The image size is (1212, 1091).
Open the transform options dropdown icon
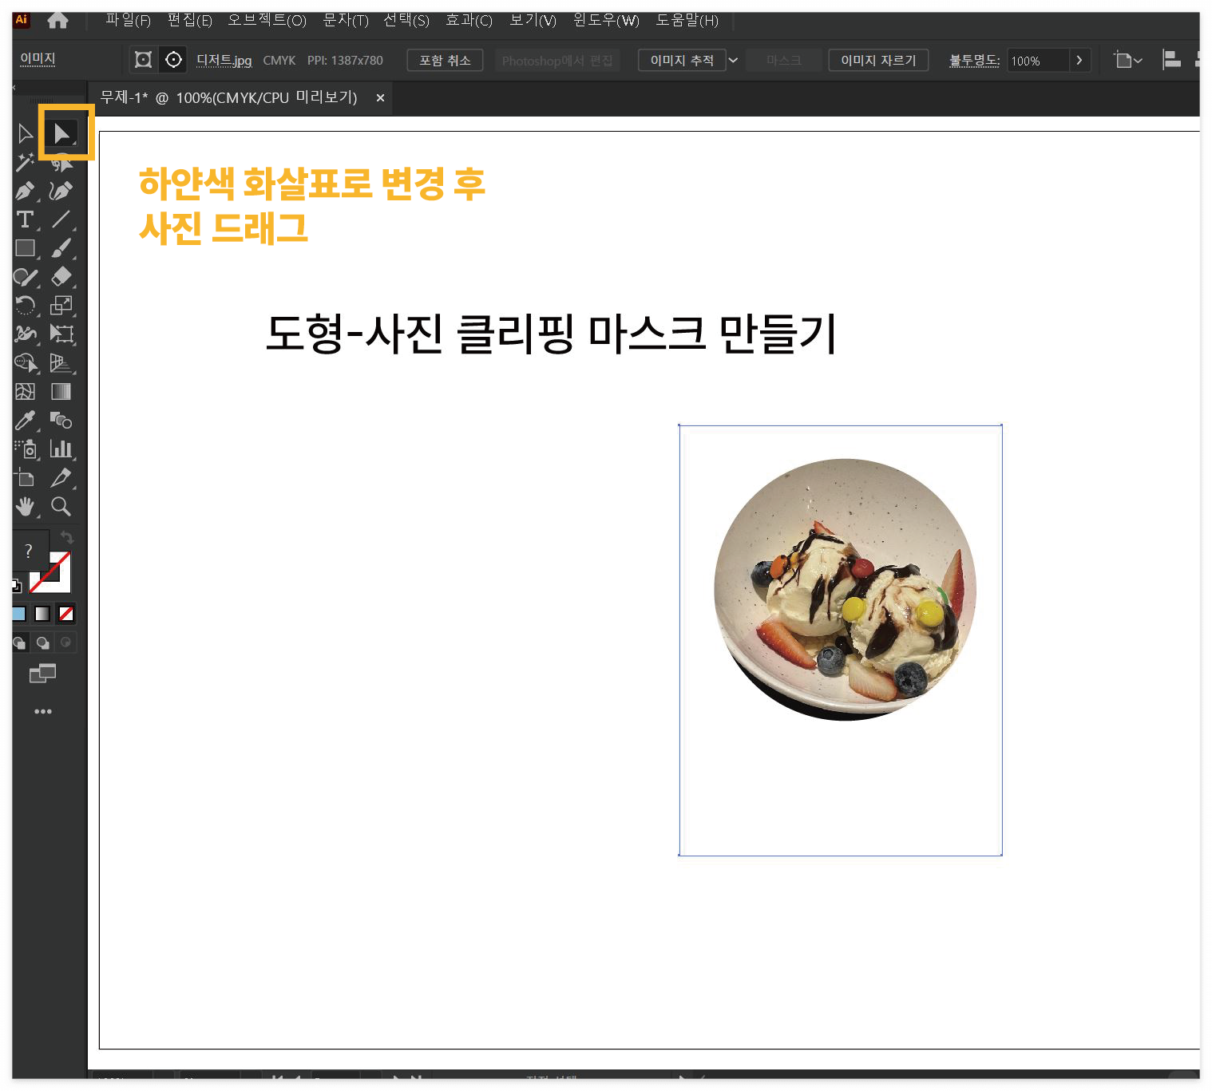(1128, 61)
